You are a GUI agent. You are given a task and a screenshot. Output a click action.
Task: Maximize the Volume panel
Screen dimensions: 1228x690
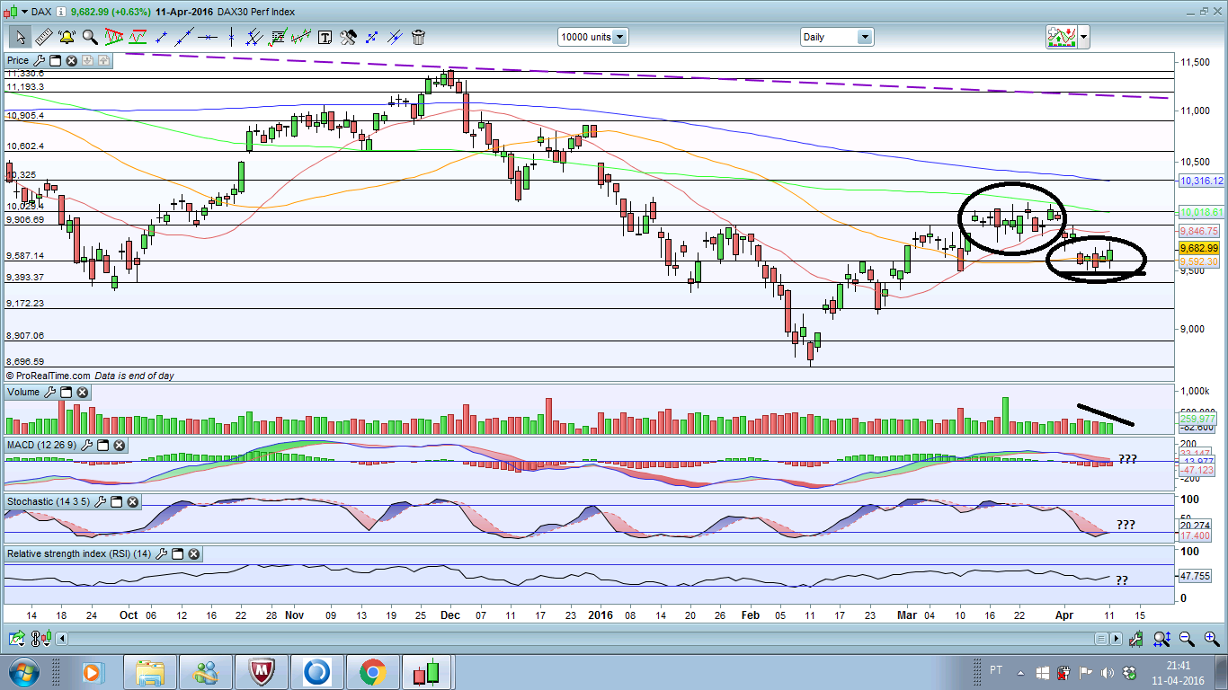(67, 393)
